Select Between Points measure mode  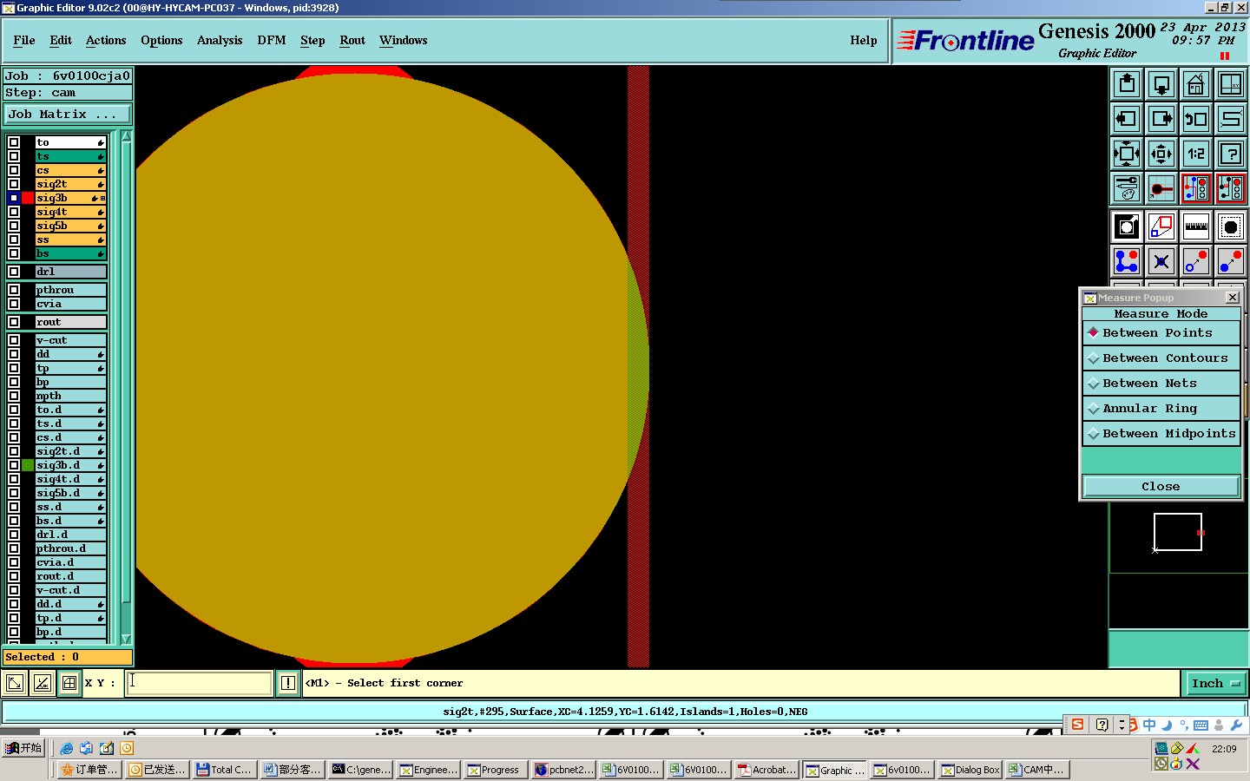1161,332
